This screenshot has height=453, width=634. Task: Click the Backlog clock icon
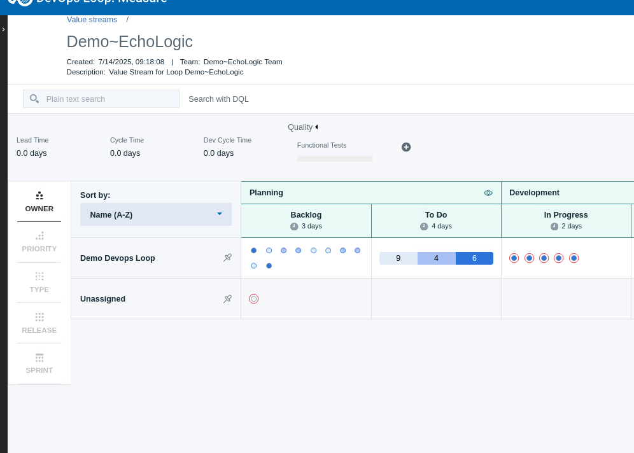(x=294, y=226)
